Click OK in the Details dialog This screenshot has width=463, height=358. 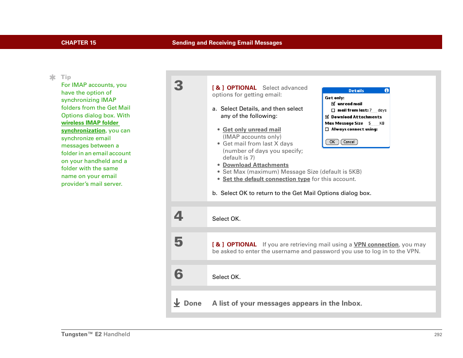332,142
